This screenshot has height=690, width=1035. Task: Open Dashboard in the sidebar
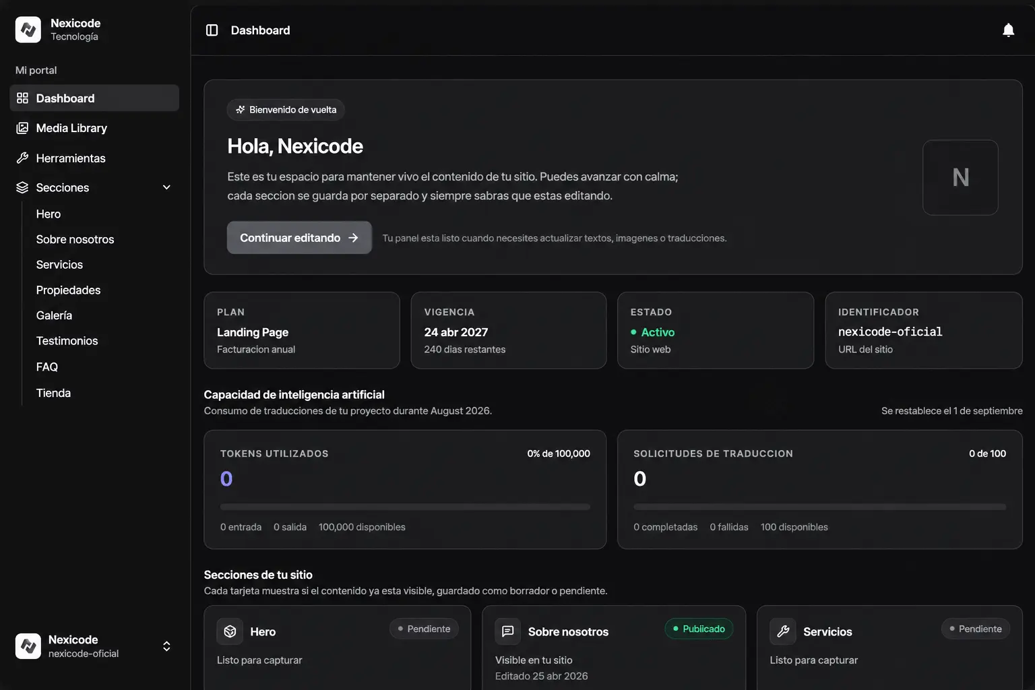pos(94,98)
